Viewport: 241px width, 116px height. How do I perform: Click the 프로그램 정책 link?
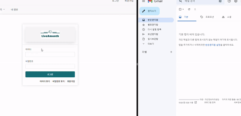point(210,103)
